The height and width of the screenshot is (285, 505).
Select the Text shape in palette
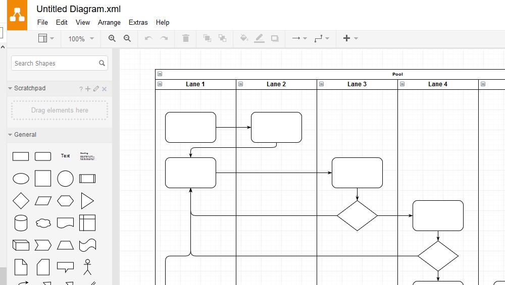[x=65, y=156]
